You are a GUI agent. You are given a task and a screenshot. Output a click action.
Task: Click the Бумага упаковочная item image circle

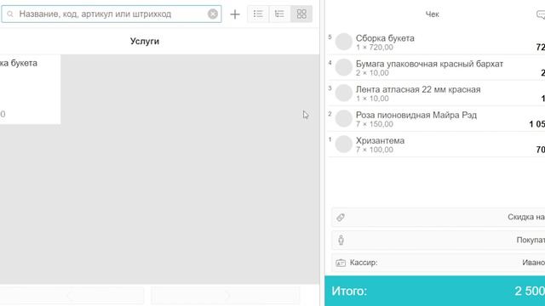click(x=344, y=67)
